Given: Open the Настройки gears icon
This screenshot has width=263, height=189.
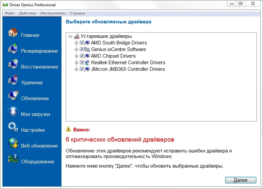Looking at the screenshot, I should [x=13, y=127].
